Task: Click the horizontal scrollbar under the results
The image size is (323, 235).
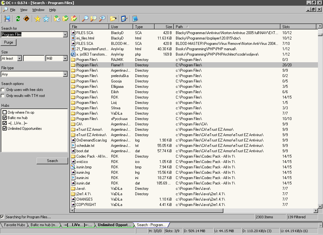Action: [x=268, y=211]
